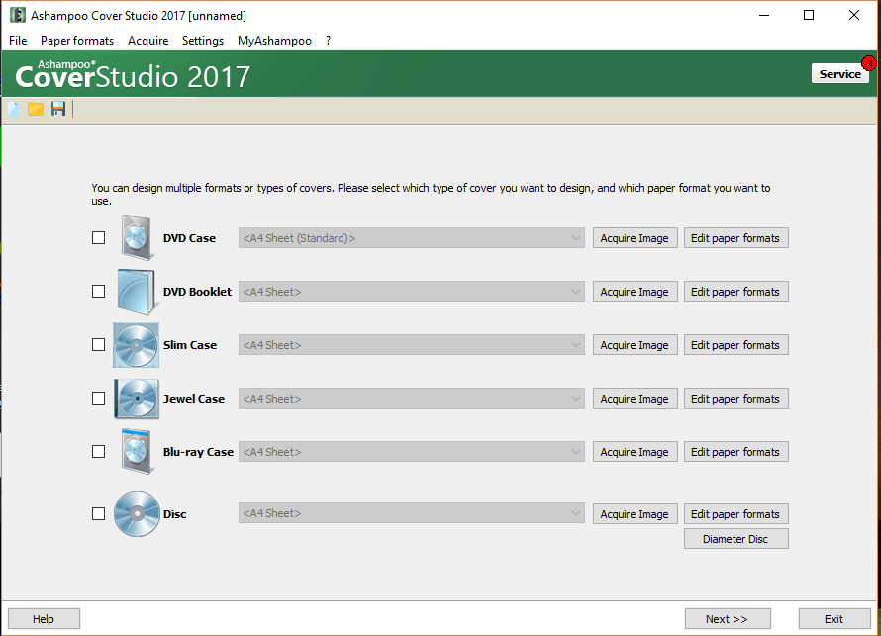Click Acquire Image for DVD Booklet
Viewport: 881px width, 636px height.
[635, 292]
